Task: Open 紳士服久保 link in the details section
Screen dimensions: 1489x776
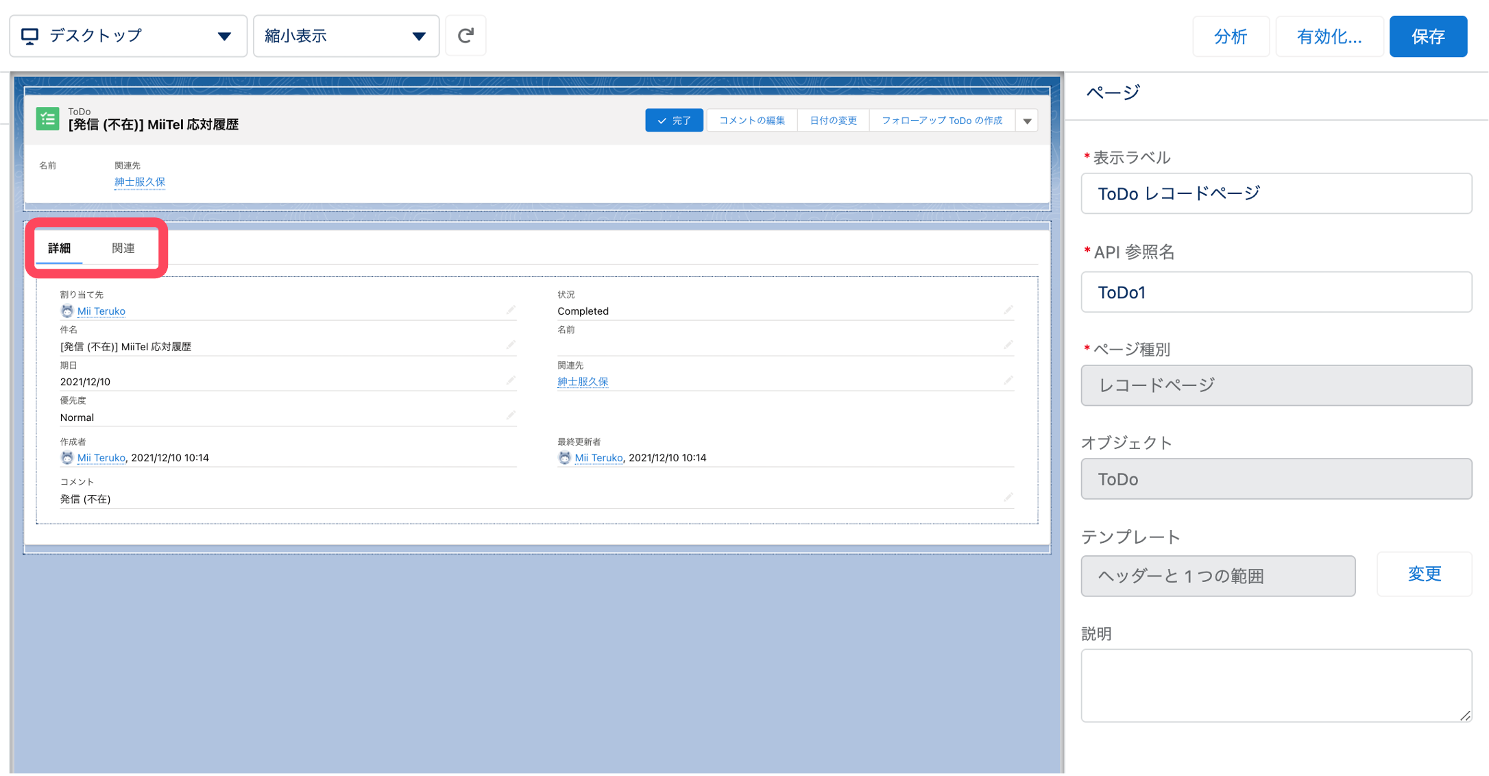Action: click(583, 382)
